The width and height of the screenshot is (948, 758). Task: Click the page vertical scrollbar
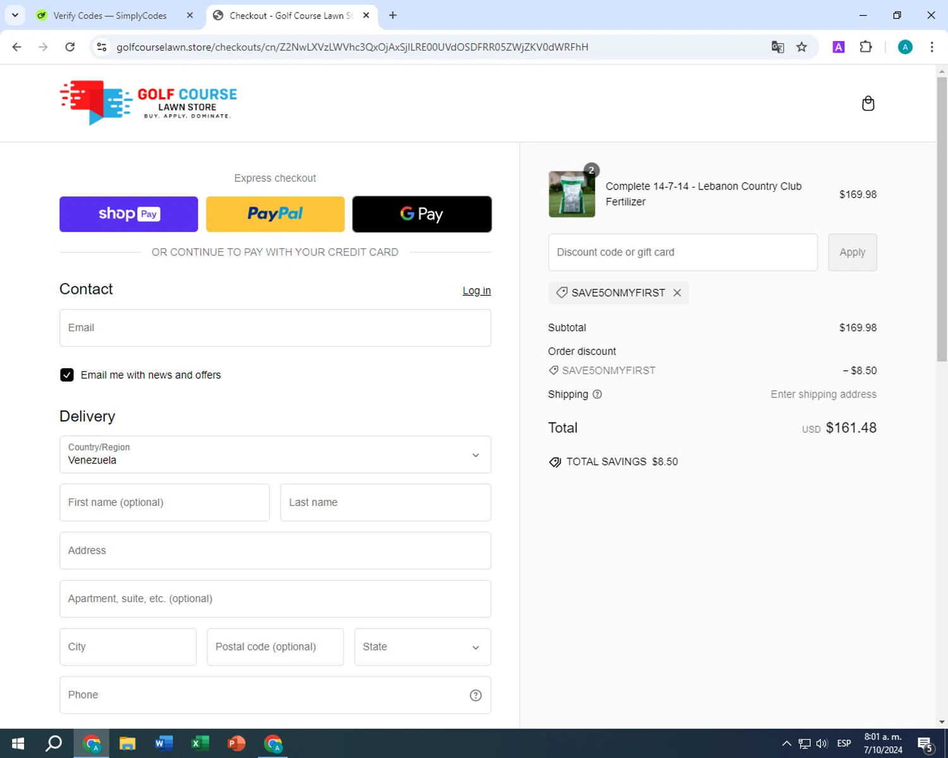click(x=942, y=219)
